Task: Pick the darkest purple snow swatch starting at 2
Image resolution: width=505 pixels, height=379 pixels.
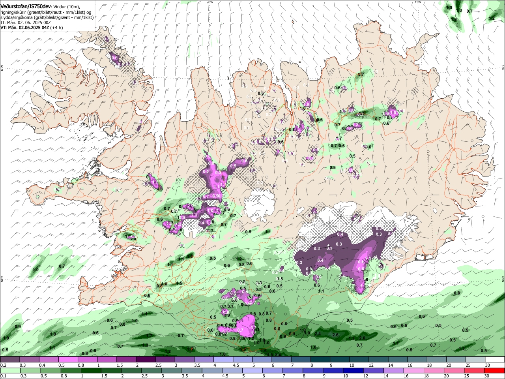Action: [x=146, y=360]
